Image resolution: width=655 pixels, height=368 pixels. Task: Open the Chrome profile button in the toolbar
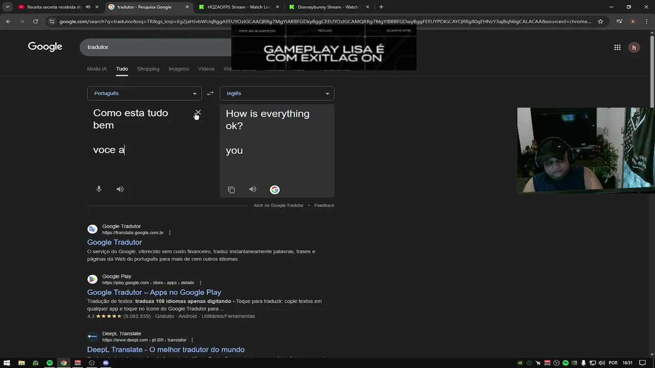coord(633,21)
